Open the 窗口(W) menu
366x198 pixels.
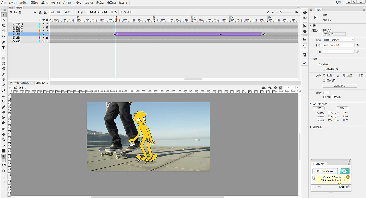pos(112,3)
